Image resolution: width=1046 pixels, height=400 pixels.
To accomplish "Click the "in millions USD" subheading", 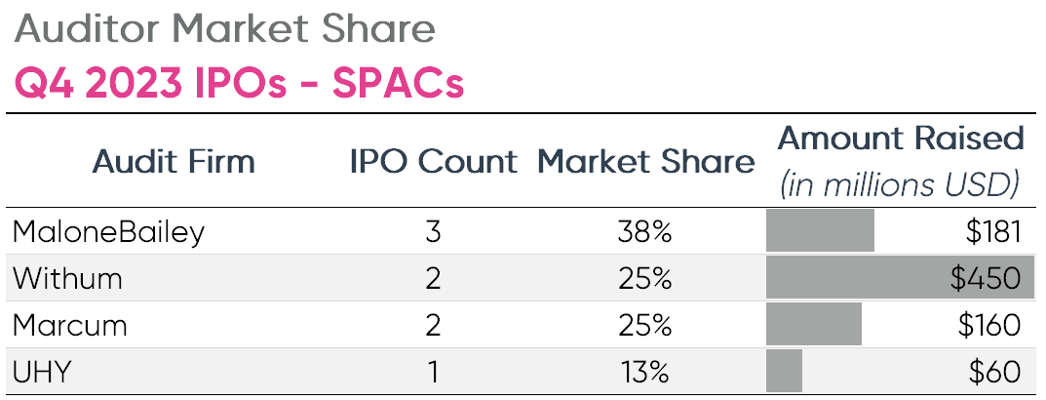I will point(900,183).
